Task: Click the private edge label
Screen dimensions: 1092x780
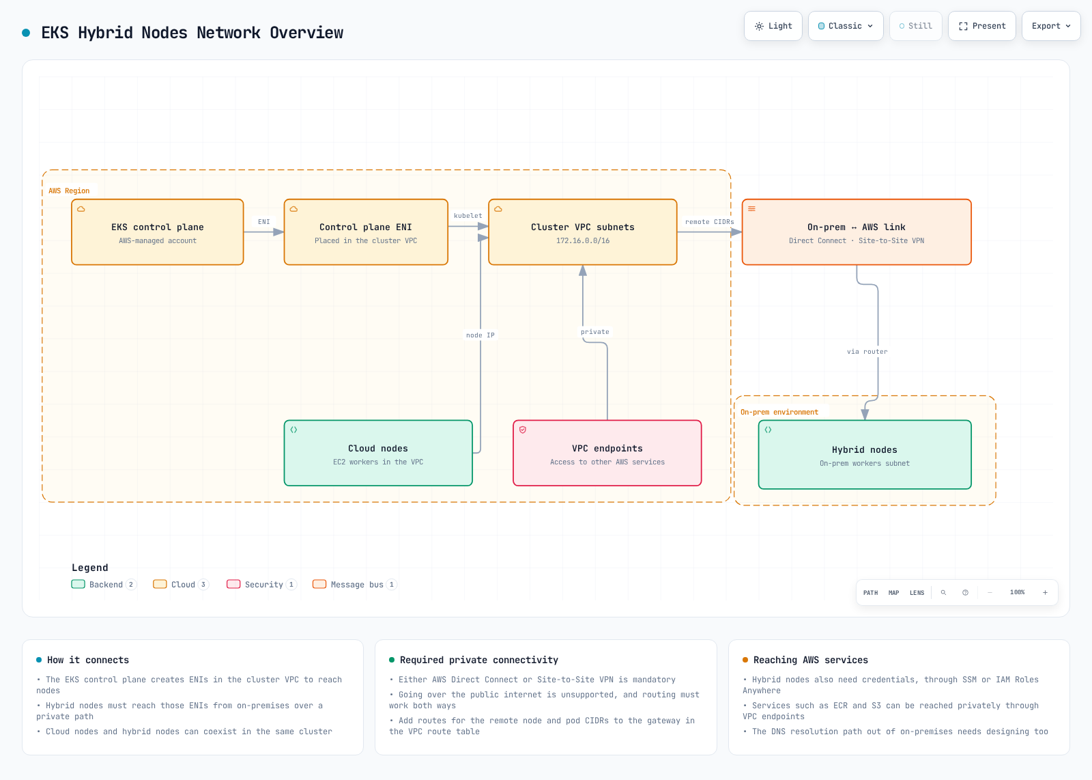Action: [x=595, y=332]
